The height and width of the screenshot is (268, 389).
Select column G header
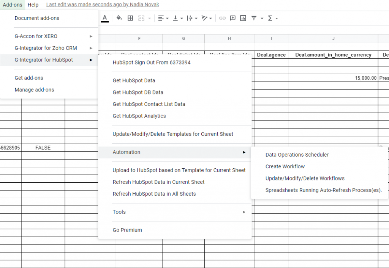click(x=183, y=39)
